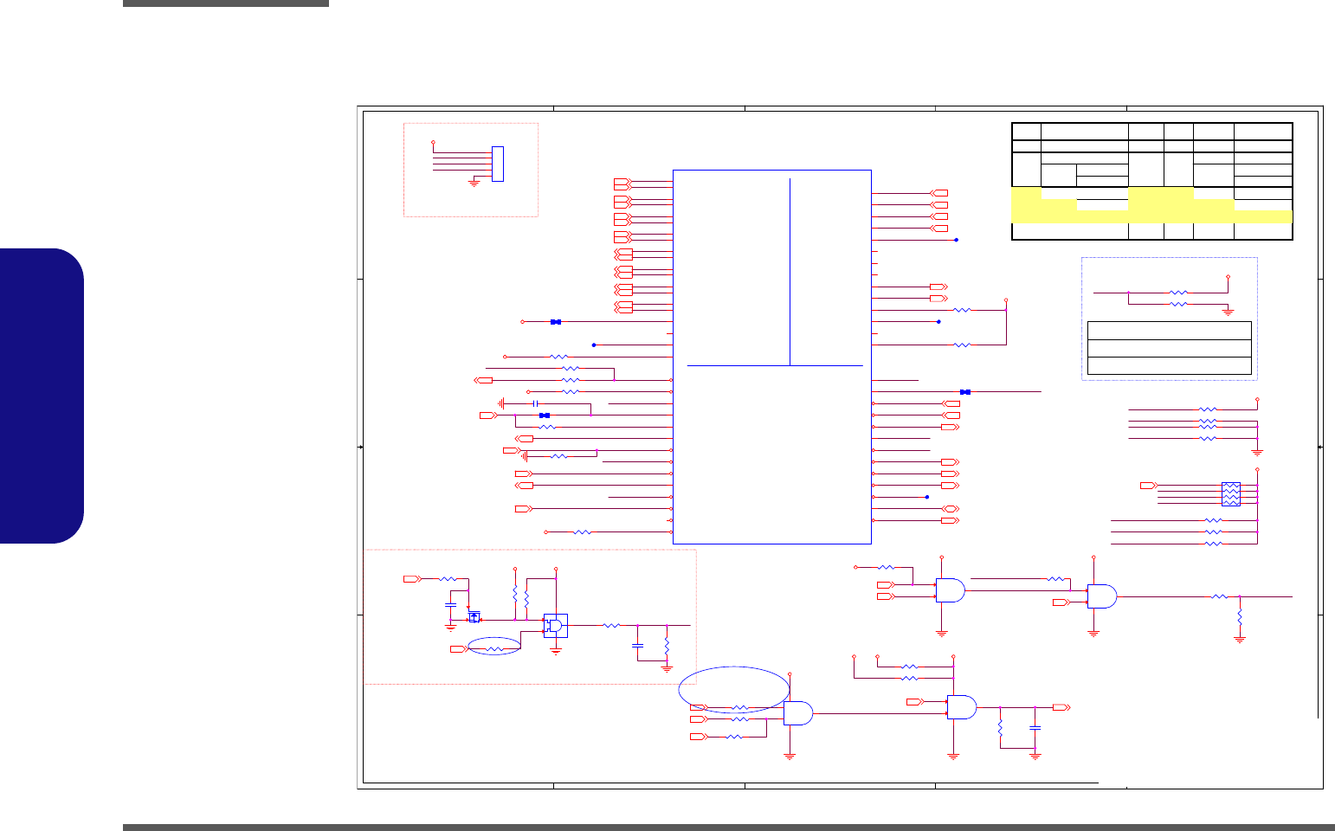This screenshot has height=831, width=1335.
Task: Select the small gate inside blue square
Action: pos(555,625)
